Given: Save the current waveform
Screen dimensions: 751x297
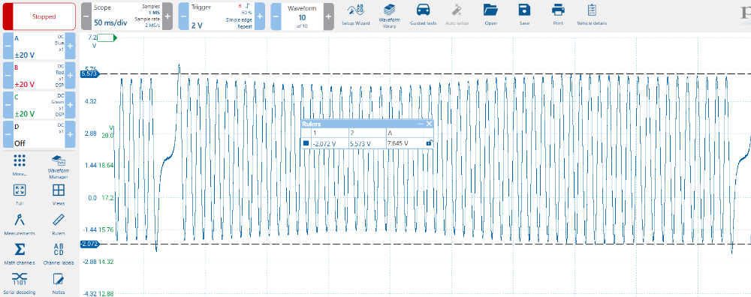Looking at the screenshot, I should tap(524, 14).
